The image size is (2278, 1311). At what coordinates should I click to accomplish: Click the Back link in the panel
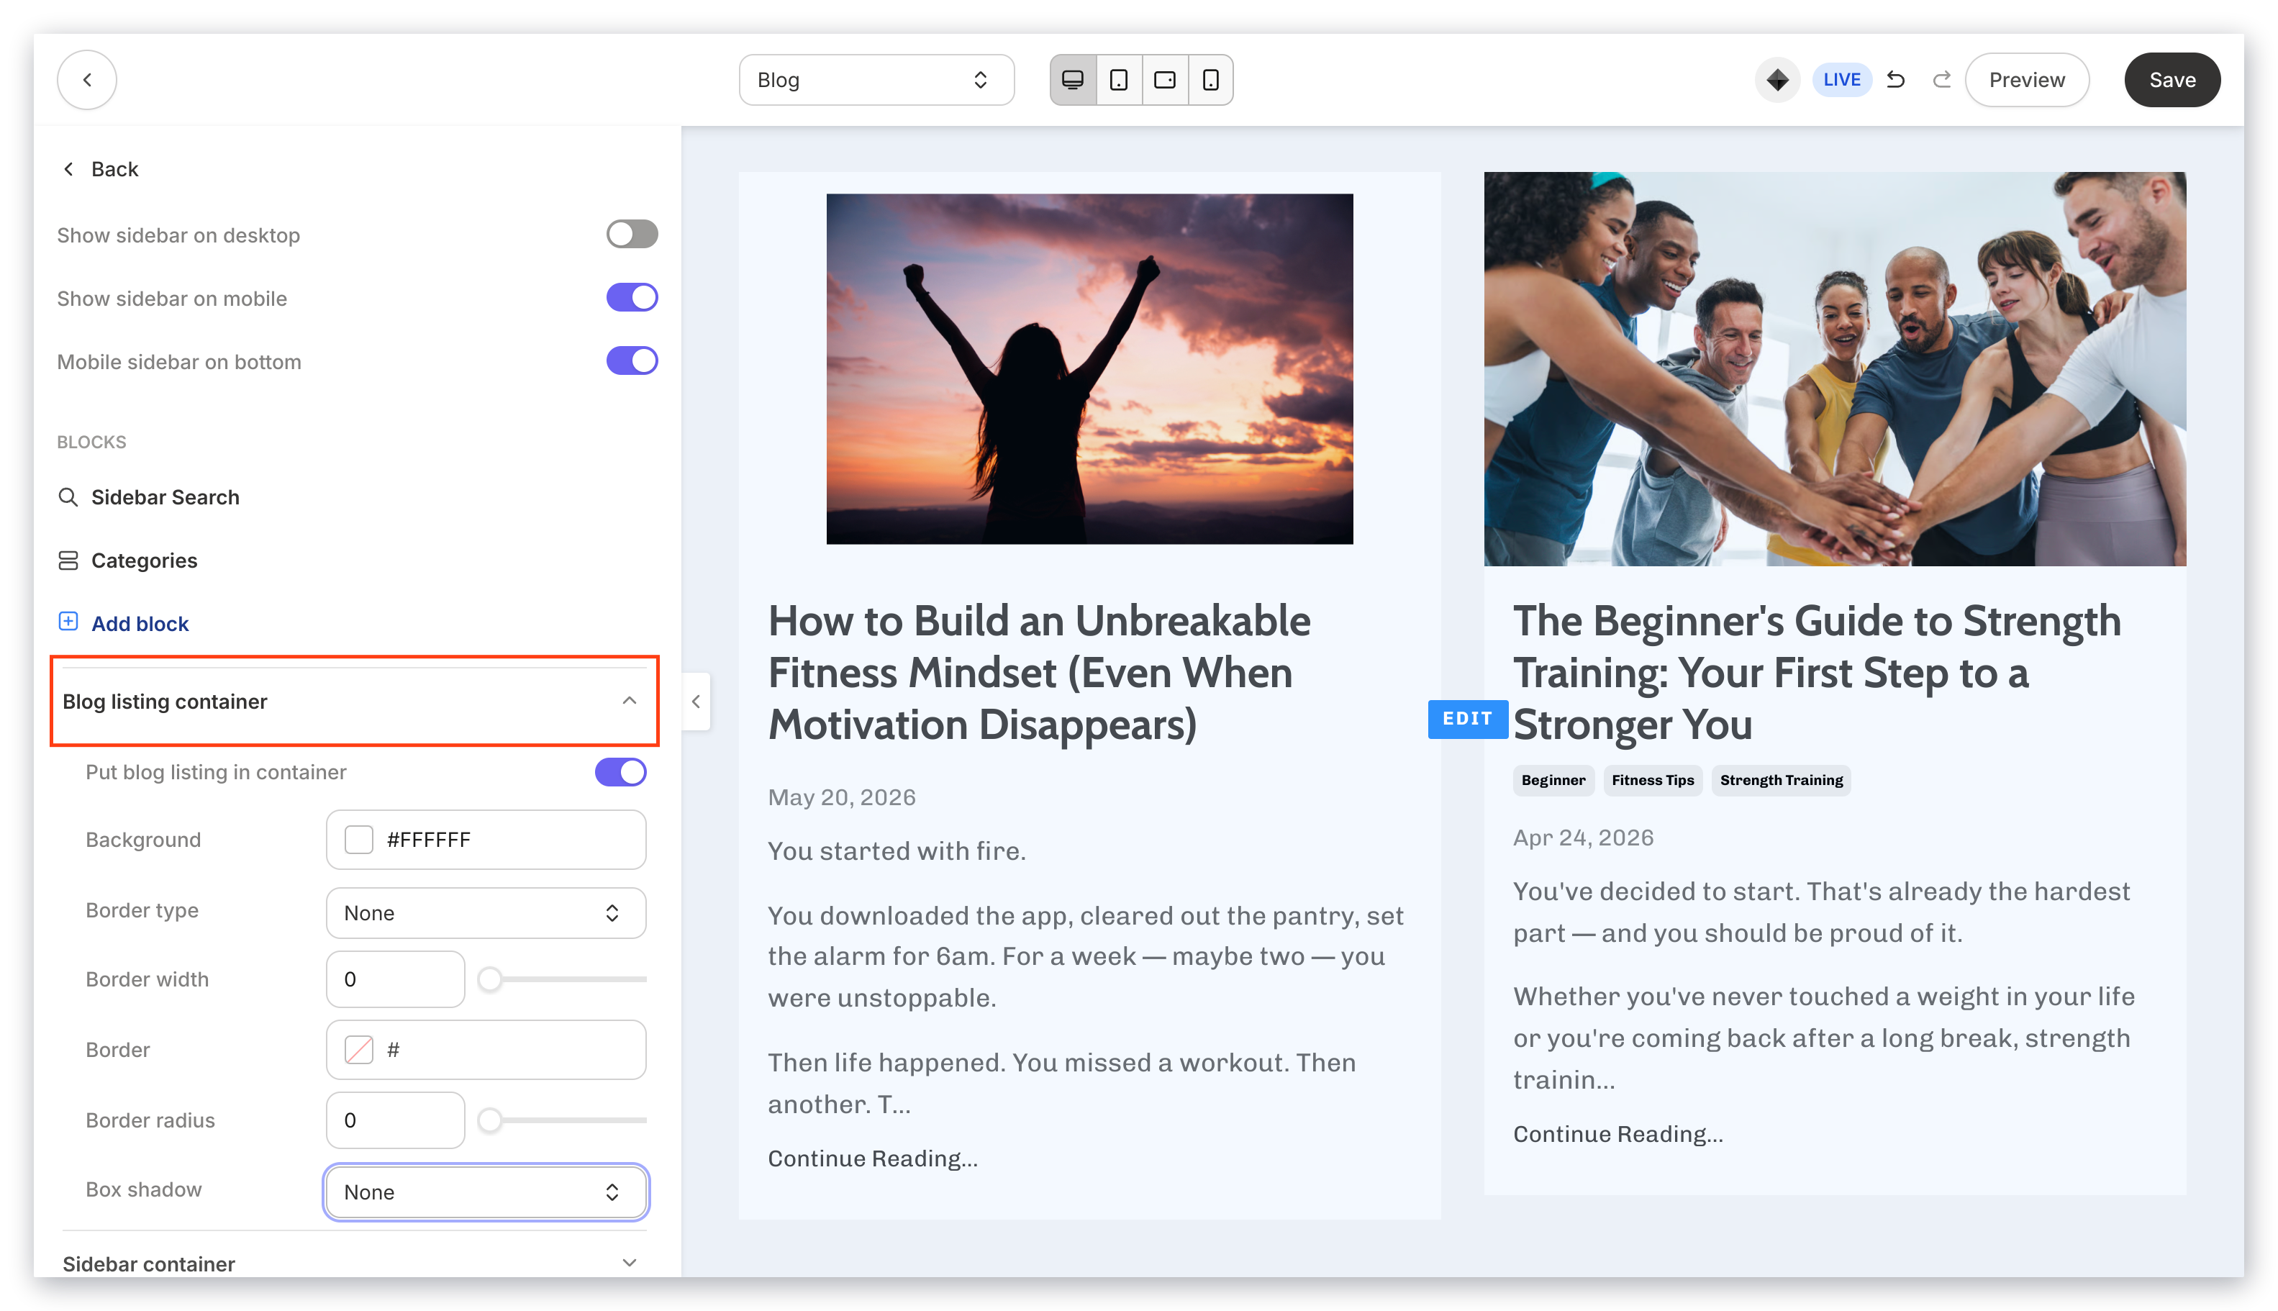pyautogui.click(x=101, y=168)
